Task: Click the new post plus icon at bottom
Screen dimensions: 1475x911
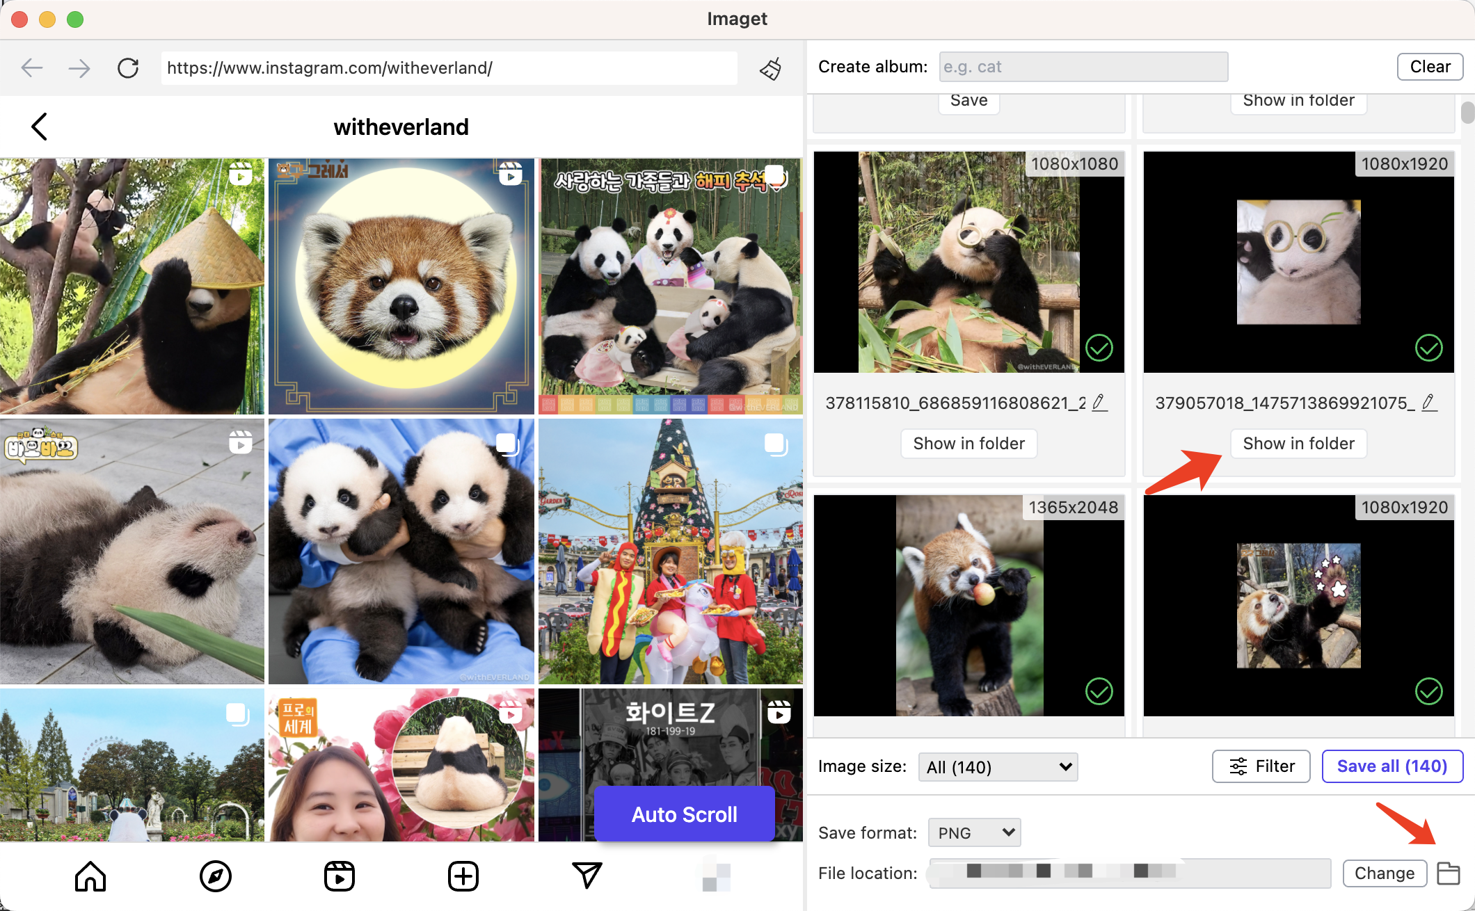Action: pos(463,873)
